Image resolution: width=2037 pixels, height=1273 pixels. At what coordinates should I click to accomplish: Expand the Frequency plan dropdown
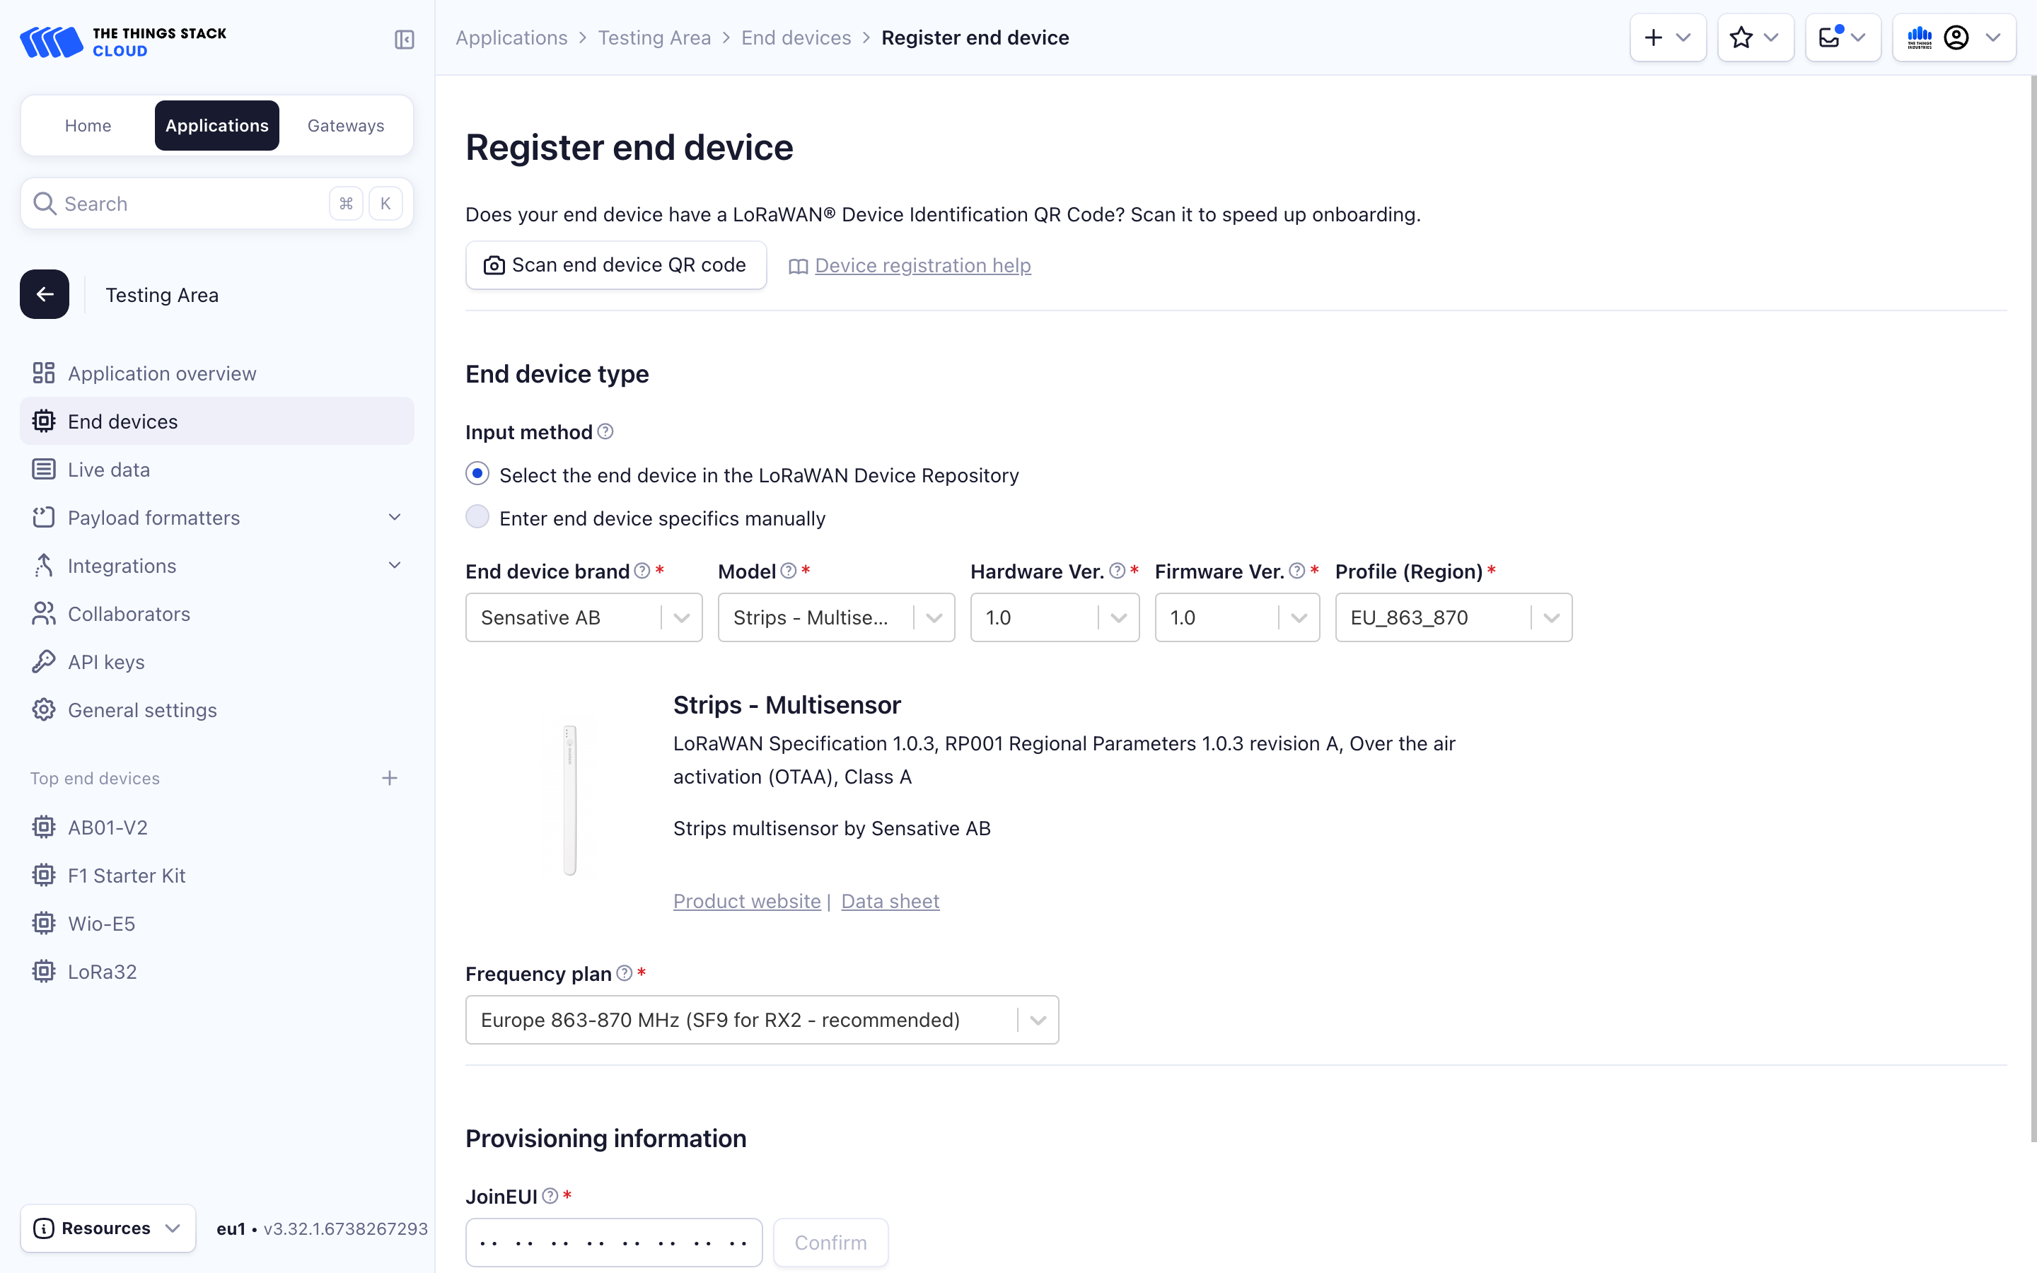(1037, 1019)
